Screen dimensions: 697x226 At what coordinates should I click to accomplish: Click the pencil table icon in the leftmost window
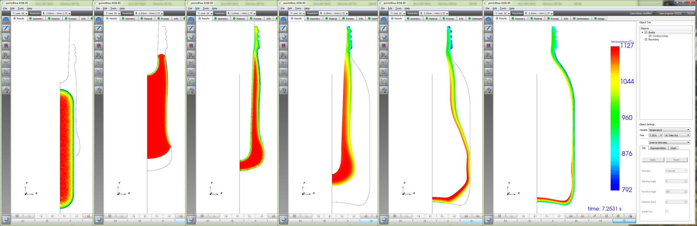(6, 28)
